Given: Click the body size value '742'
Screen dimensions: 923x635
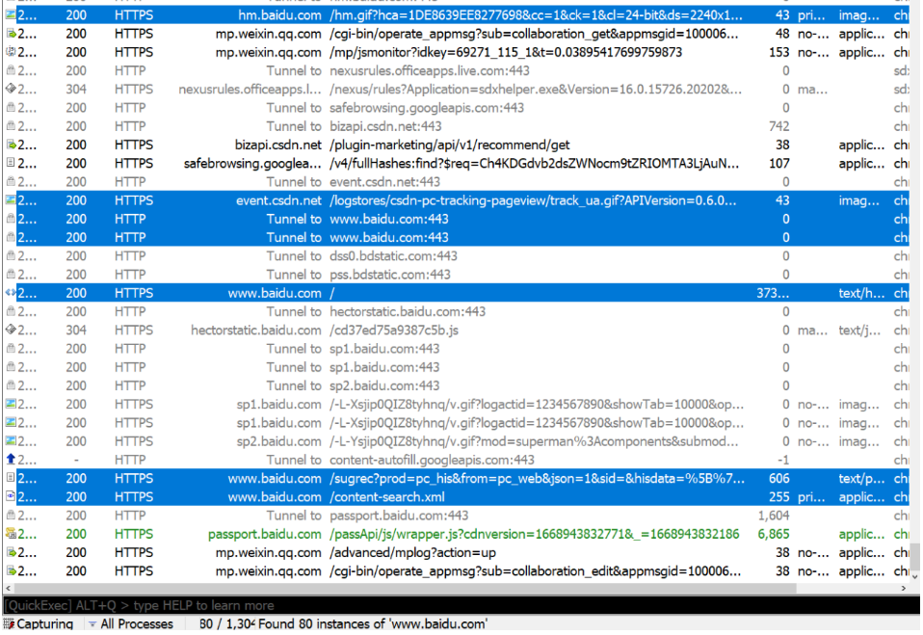Looking at the screenshot, I should pyautogui.click(x=779, y=126).
